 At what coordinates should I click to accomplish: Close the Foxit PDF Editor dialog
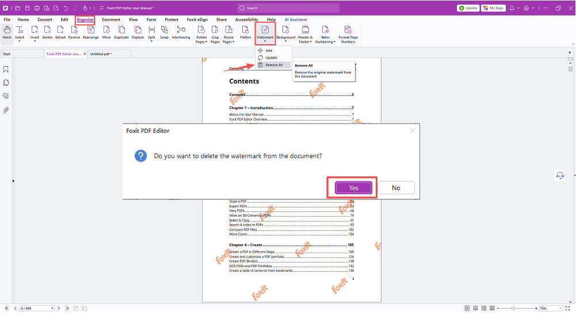[413, 130]
